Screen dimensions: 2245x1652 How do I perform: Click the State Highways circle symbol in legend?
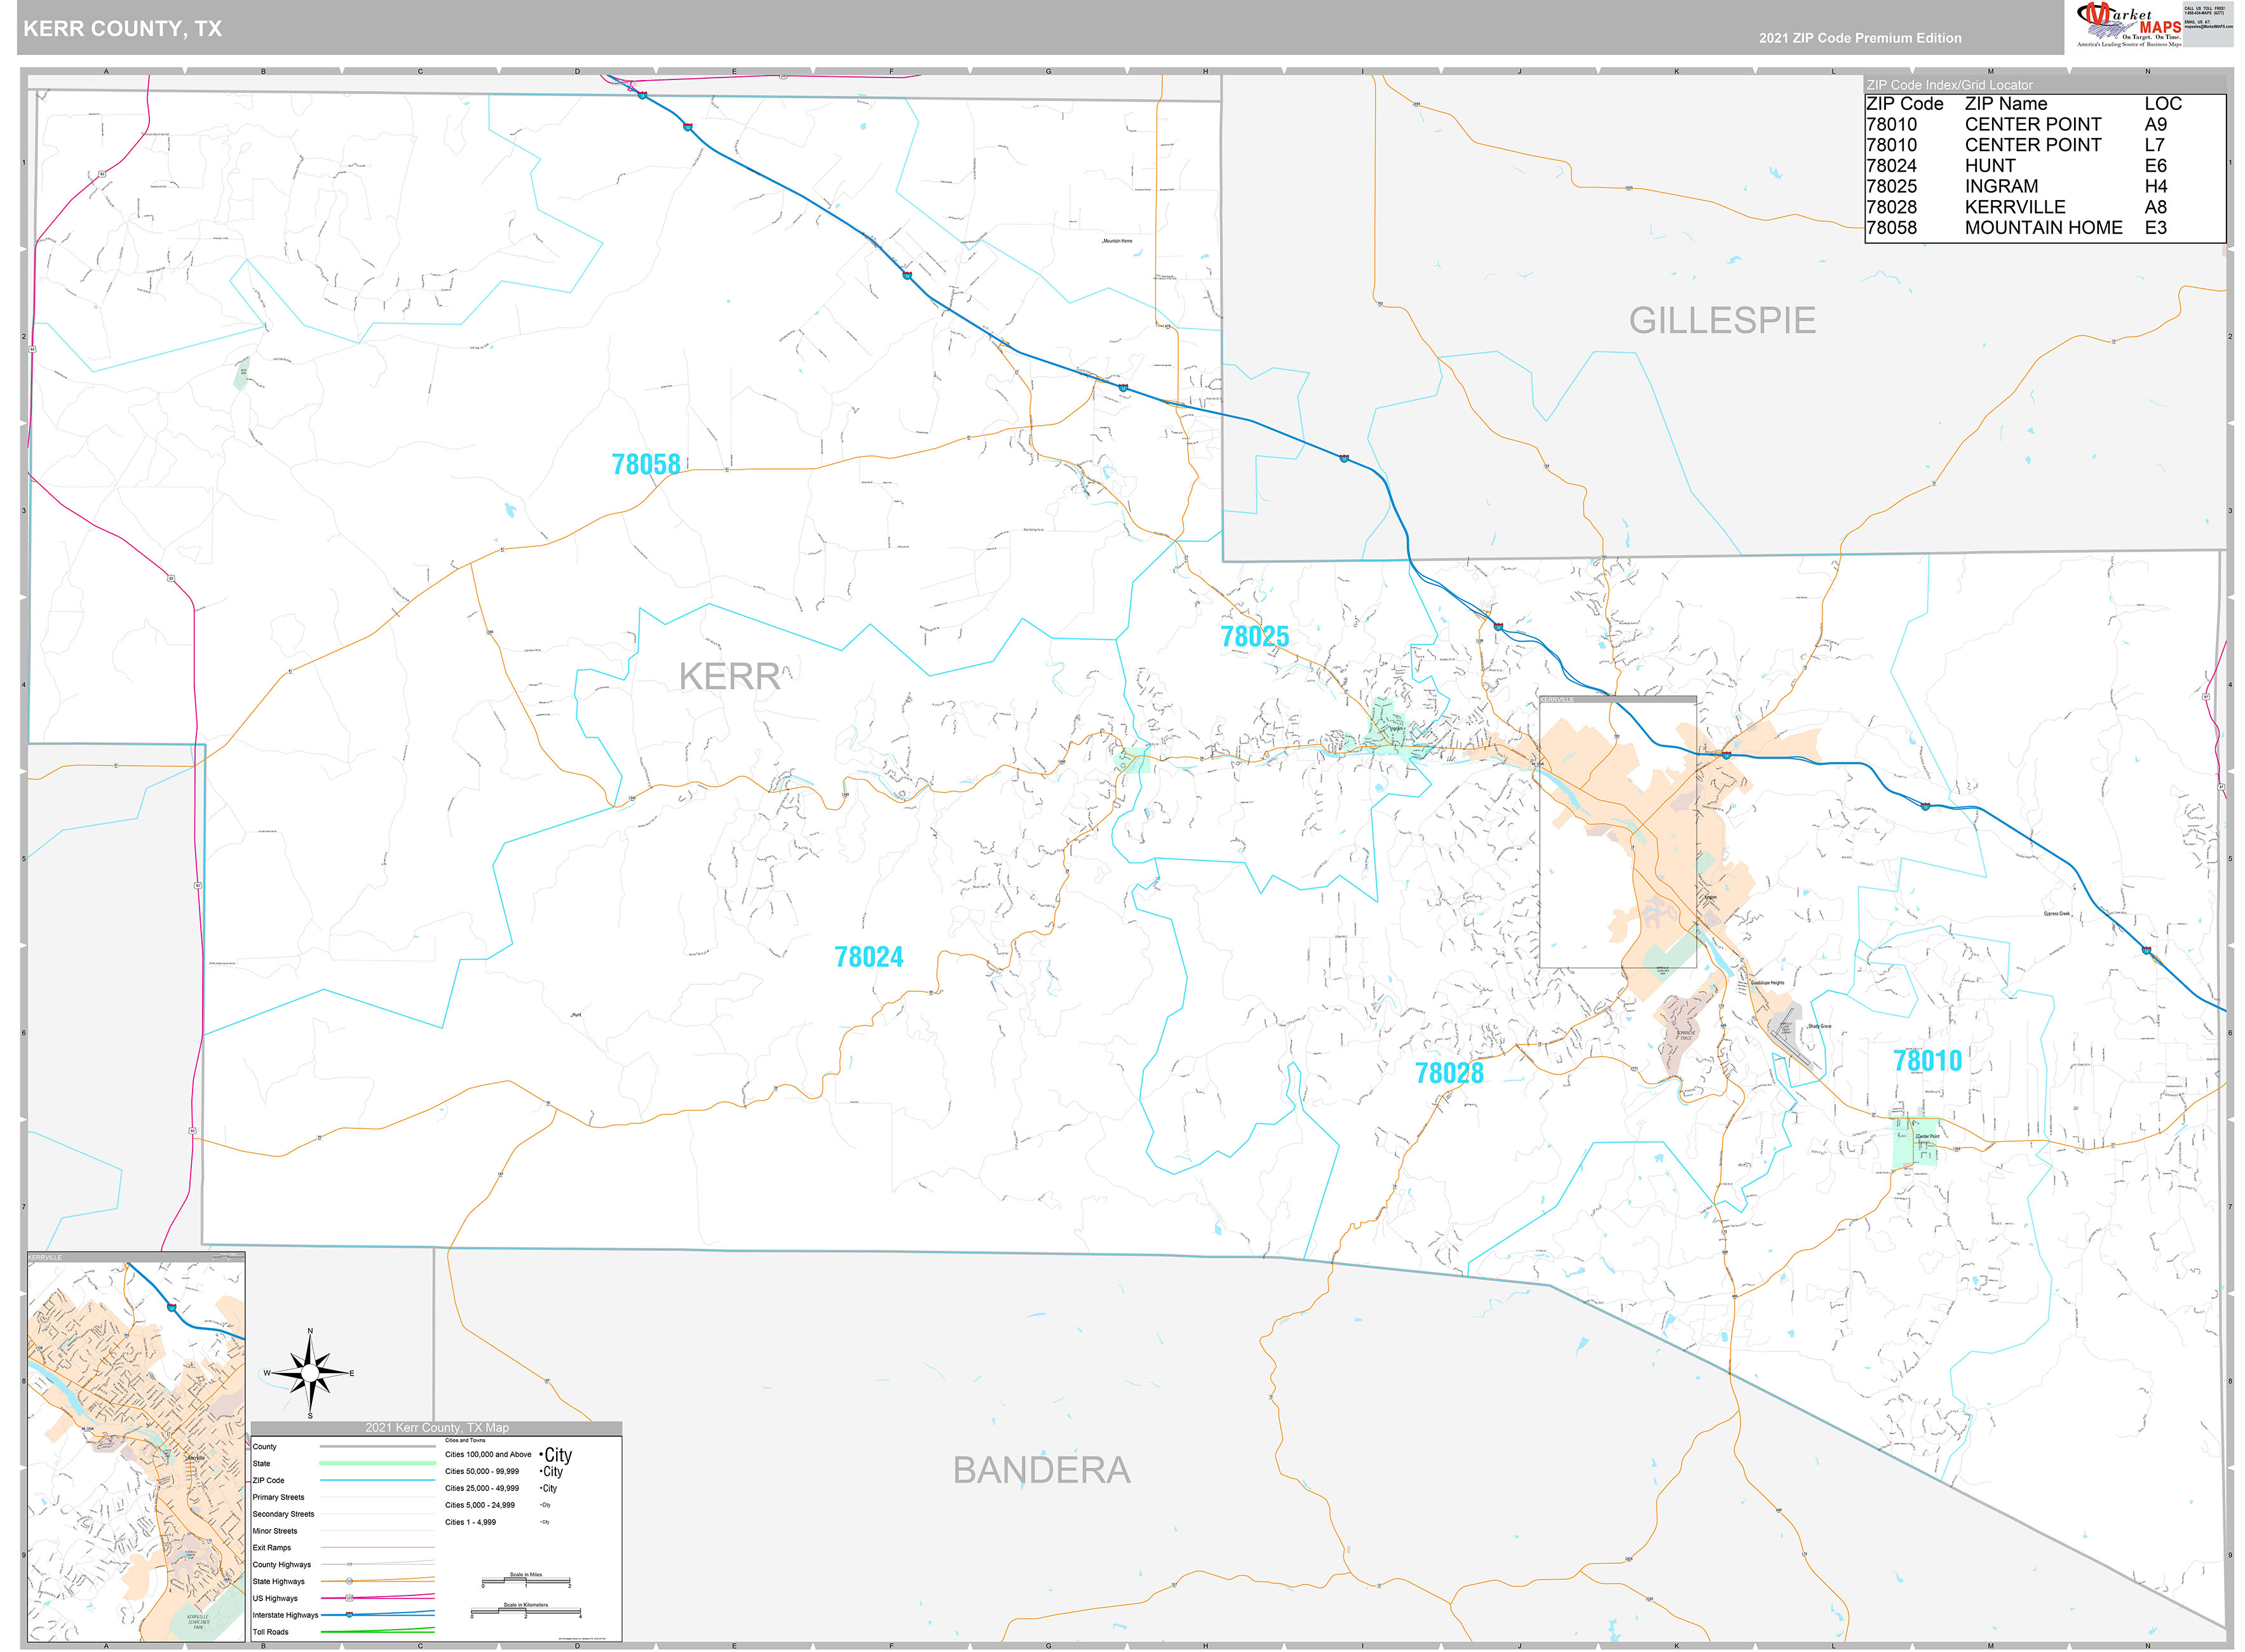tap(349, 1581)
